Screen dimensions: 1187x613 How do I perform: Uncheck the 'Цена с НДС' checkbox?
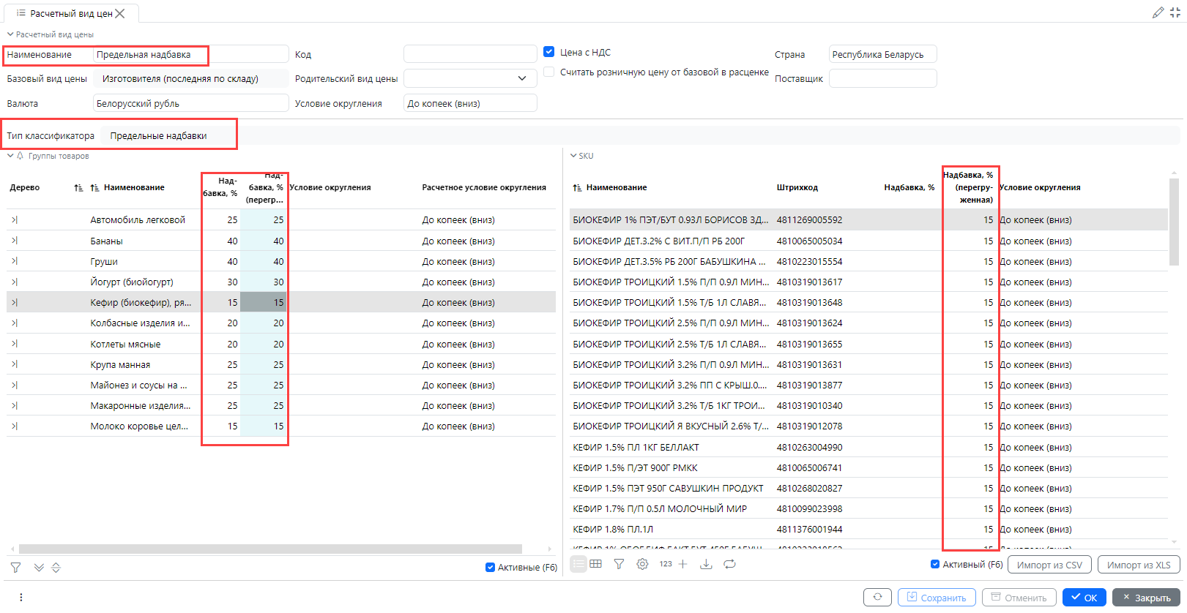[x=549, y=52]
